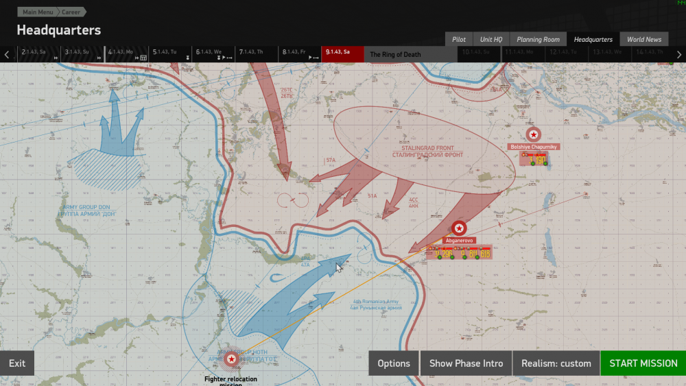The height and width of the screenshot is (386, 686).
Task: Click the Bolshiye Chapurniky airfield star icon
Action: (533, 135)
